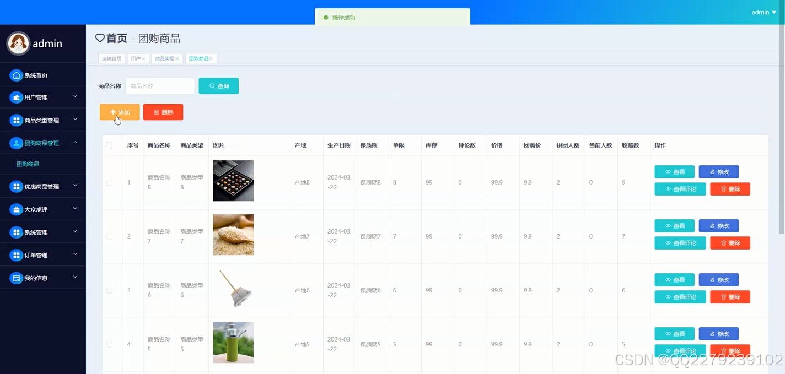Check the select-all checkbox in table header
This screenshot has height=374, width=785.
pyautogui.click(x=110, y=145)
